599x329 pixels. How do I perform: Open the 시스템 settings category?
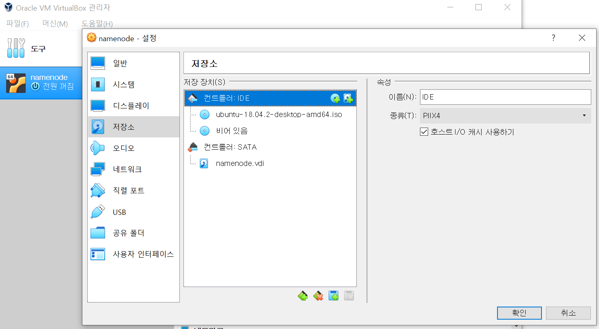[x=133, y=84]
